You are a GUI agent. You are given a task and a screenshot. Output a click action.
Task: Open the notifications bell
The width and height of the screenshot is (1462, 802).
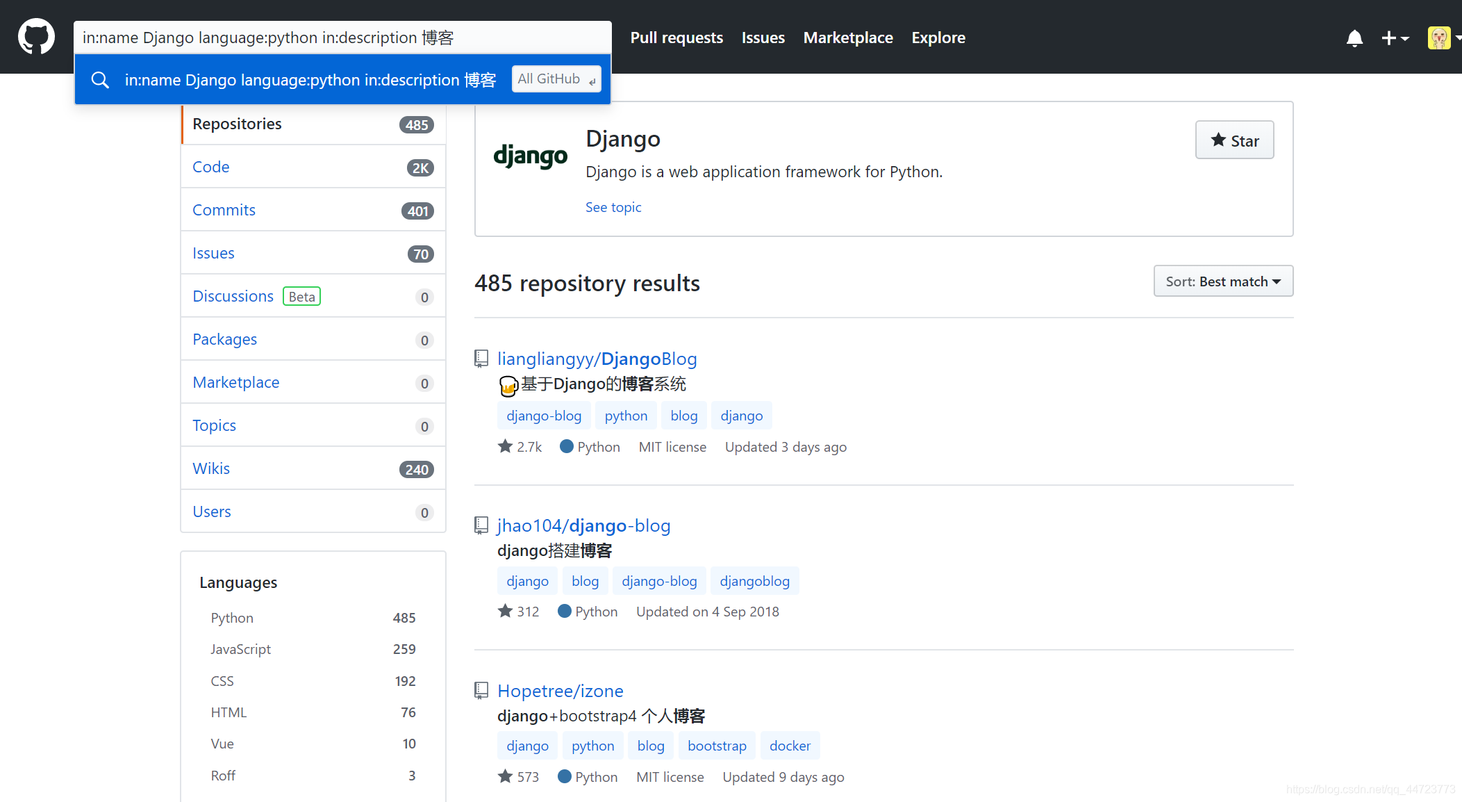click(1354, 38)
